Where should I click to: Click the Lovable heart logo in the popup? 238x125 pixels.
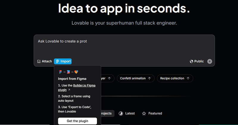(76, 72)
